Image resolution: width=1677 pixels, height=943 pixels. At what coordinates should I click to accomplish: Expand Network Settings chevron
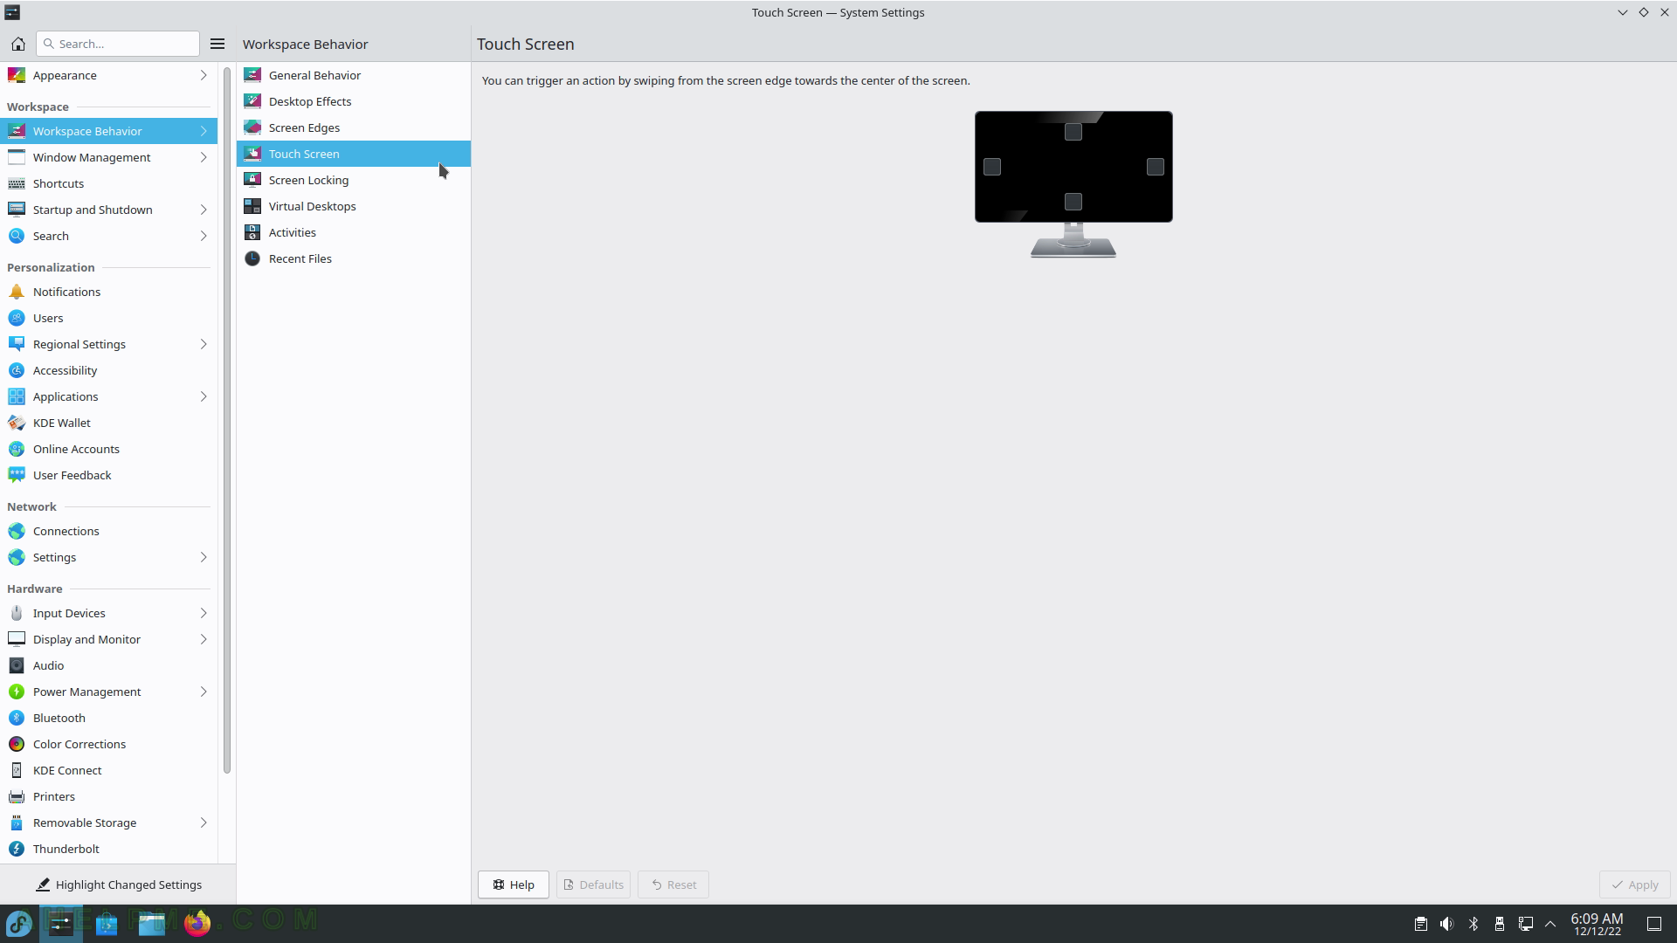click(204, 557)
